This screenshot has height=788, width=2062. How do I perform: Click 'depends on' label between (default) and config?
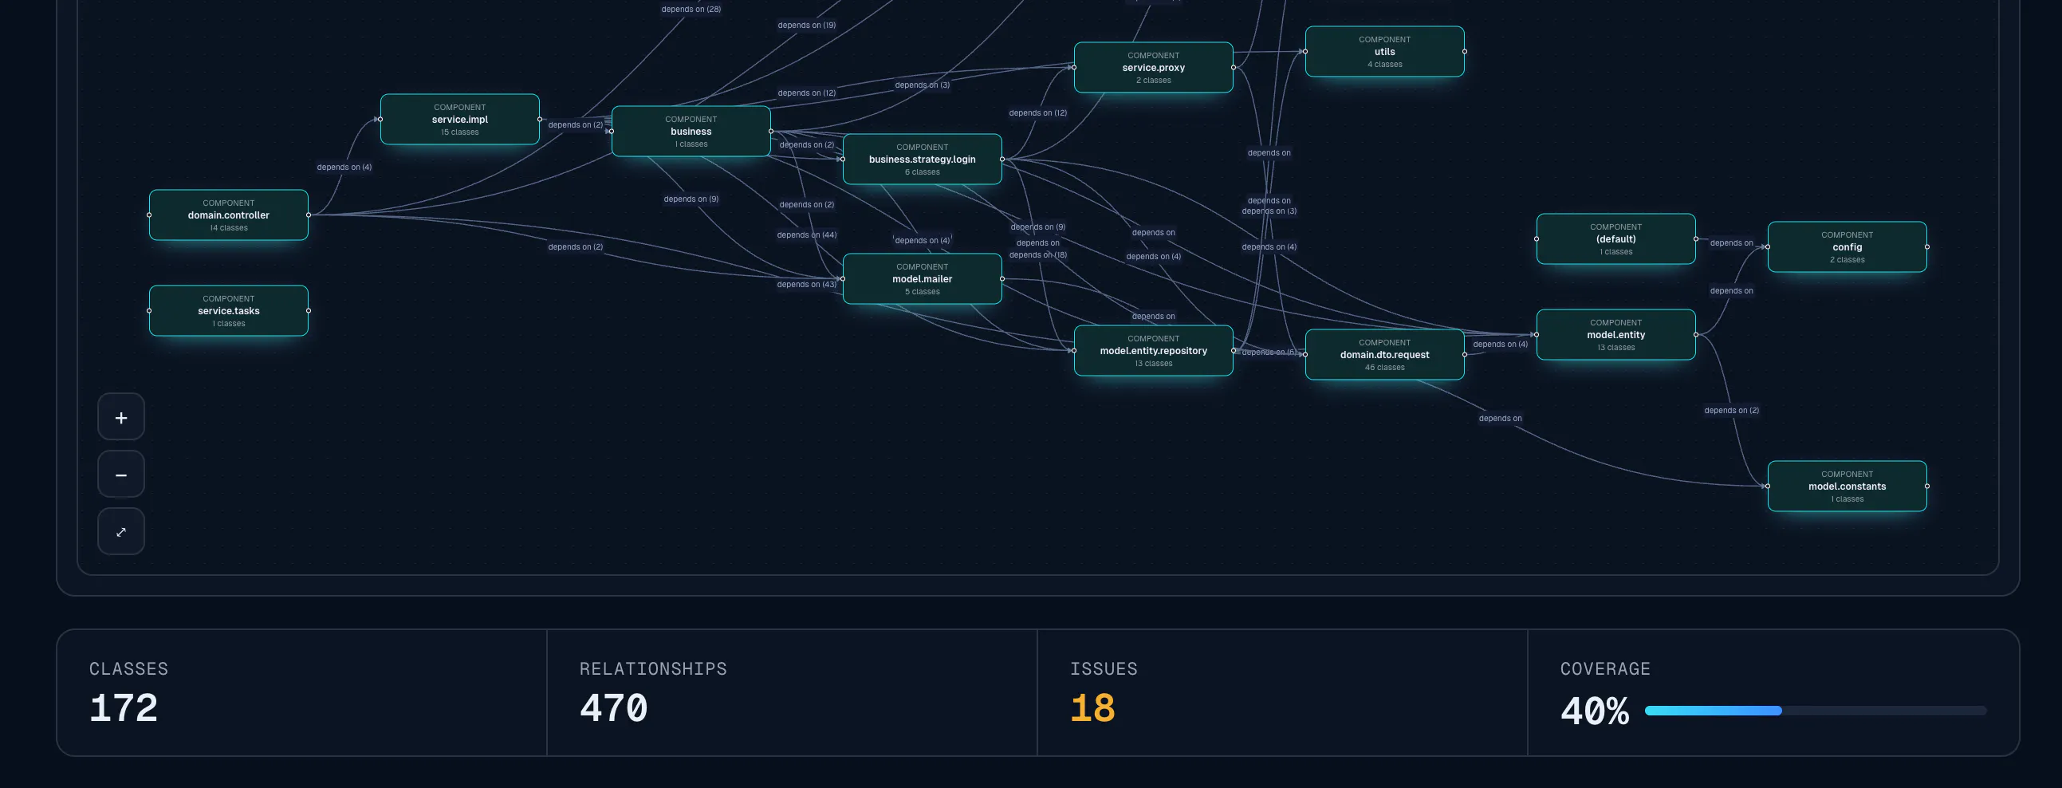pyautogui.click(x=1731, y=242)
